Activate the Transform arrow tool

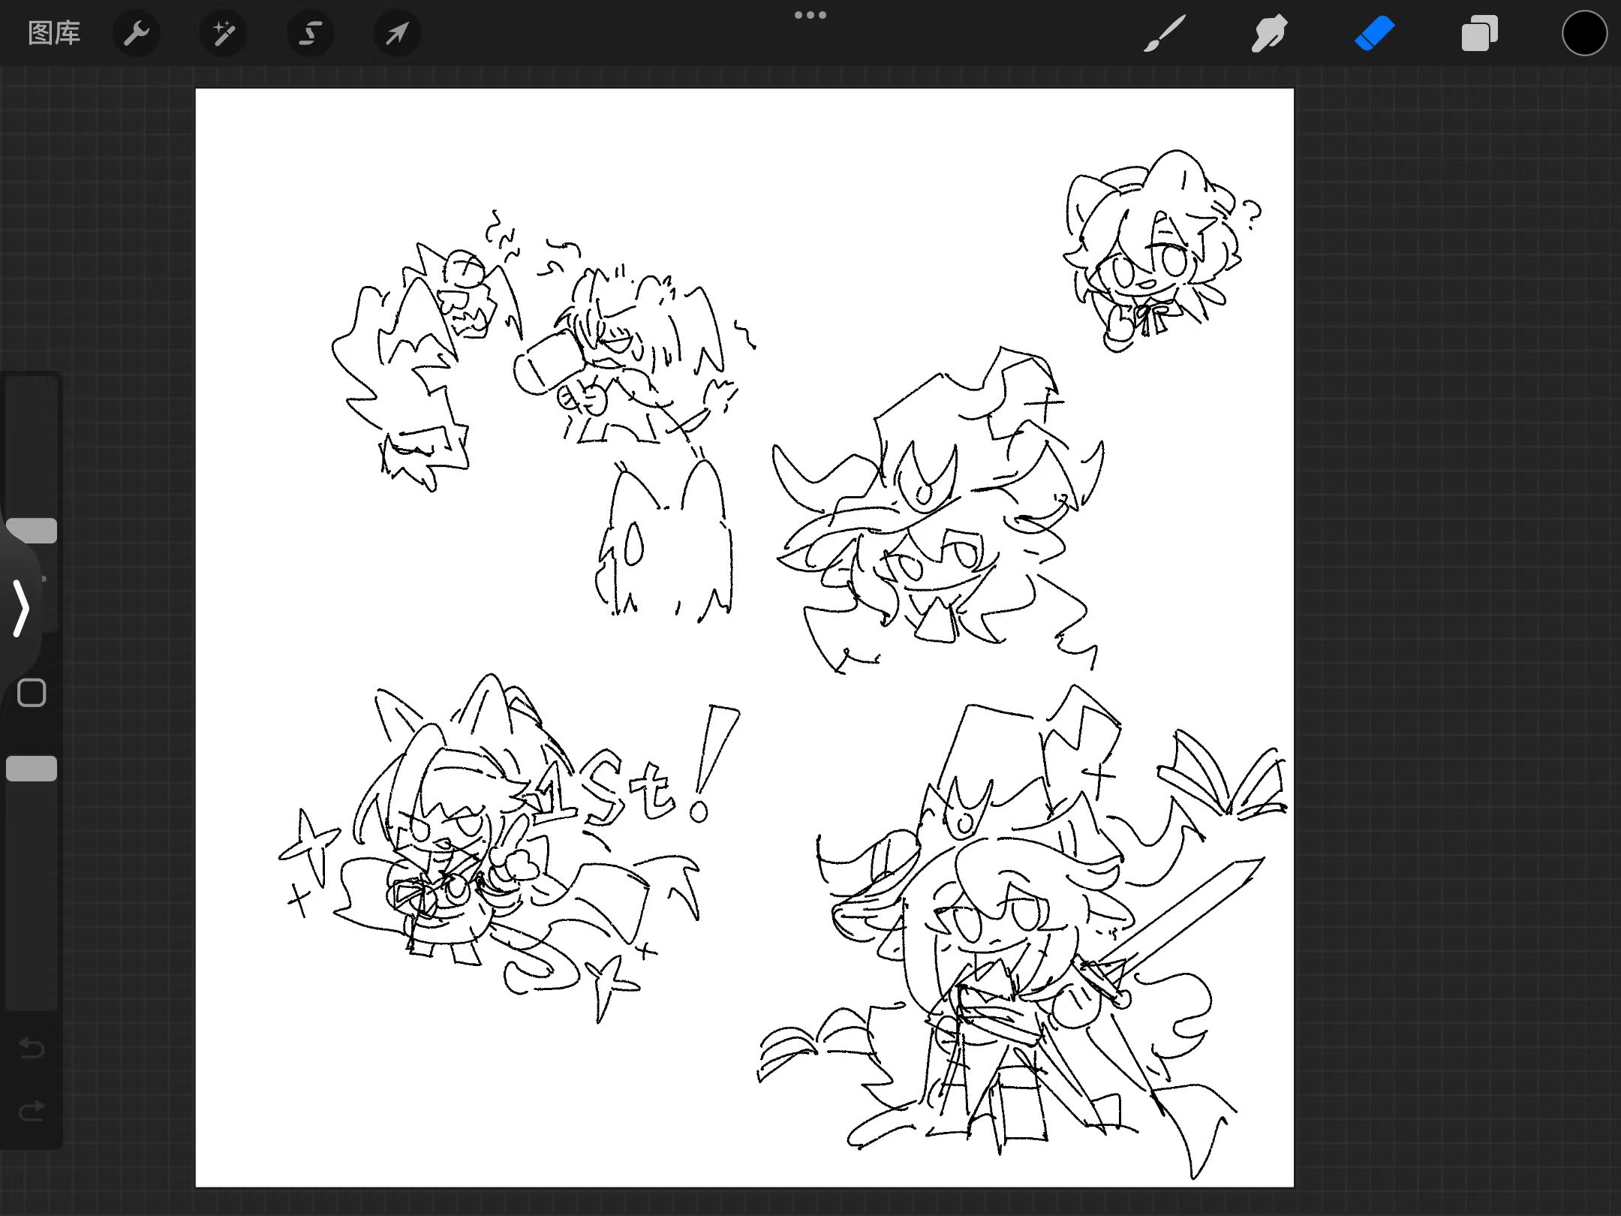[397, 33]
